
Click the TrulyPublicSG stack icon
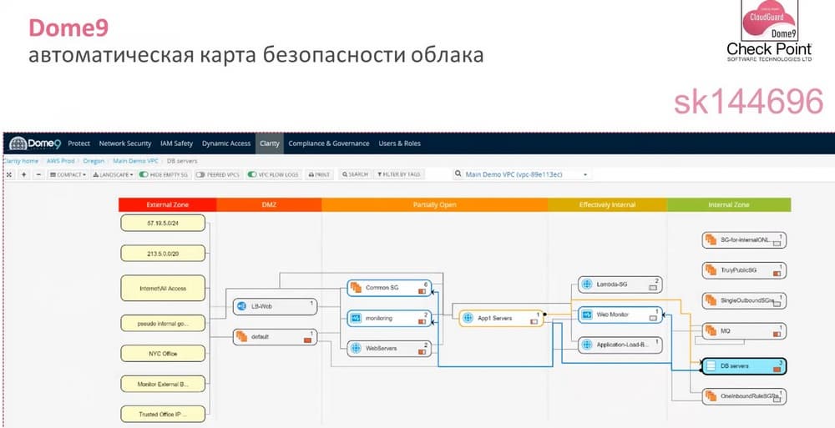pyautogui.click(x=711, y=270)
